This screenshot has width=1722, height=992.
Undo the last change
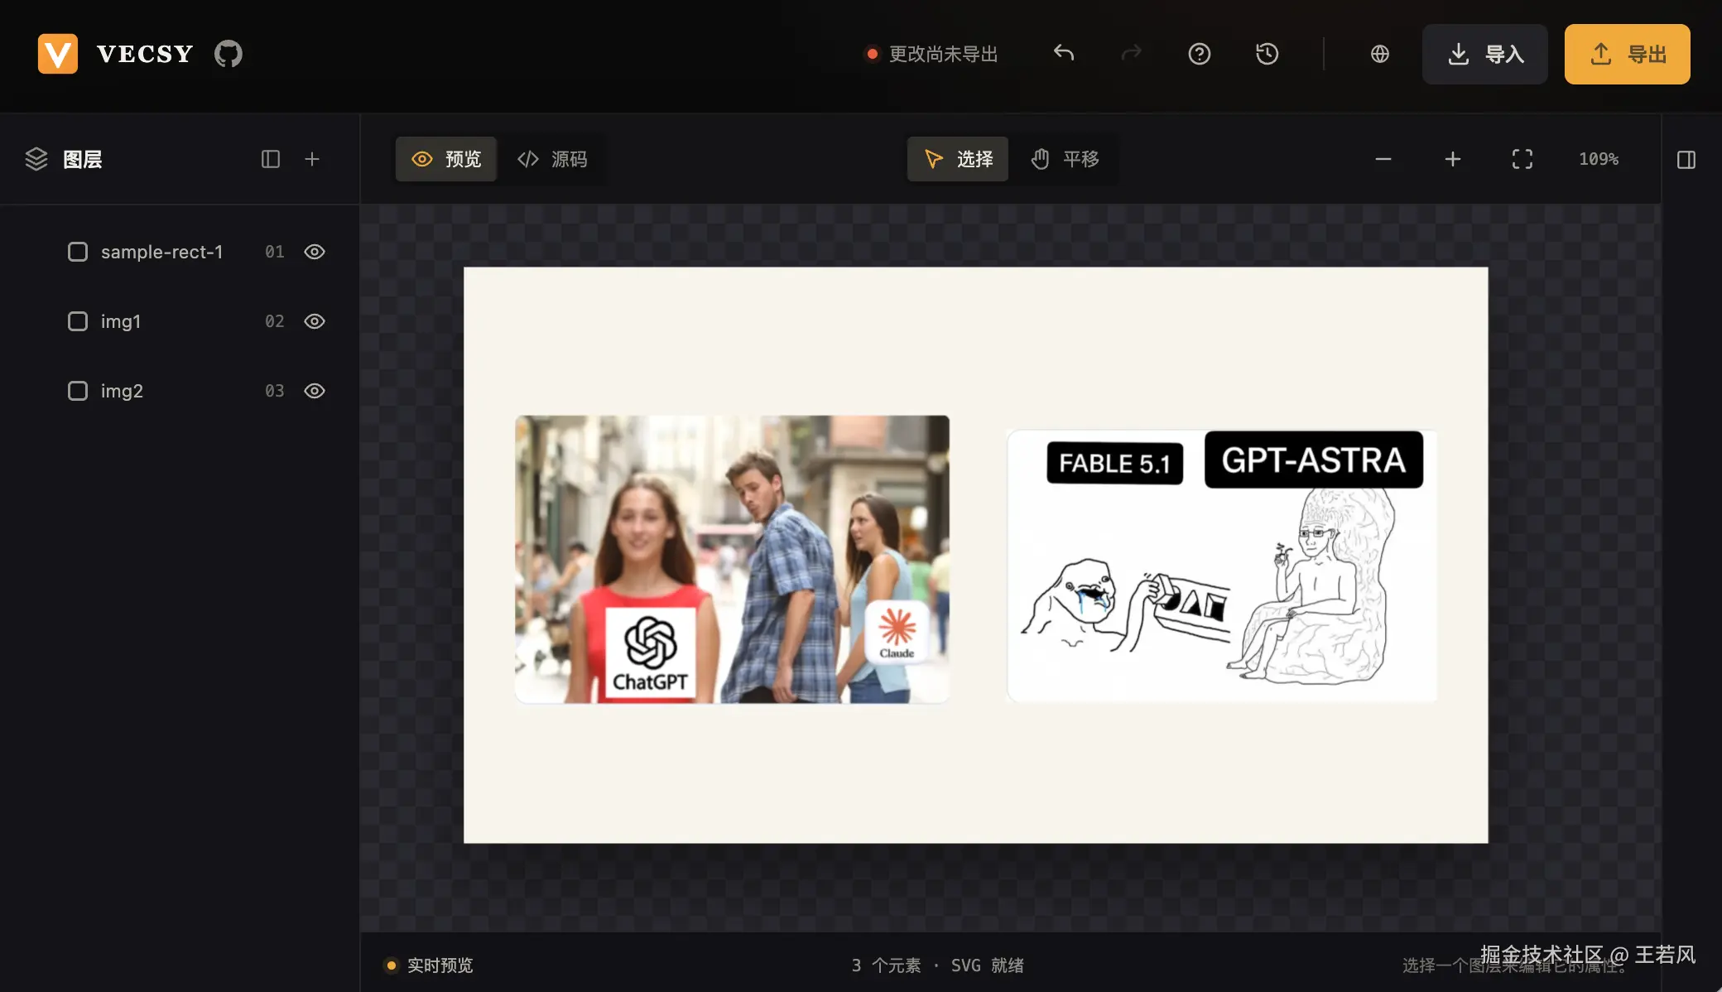click(1064, 54)
